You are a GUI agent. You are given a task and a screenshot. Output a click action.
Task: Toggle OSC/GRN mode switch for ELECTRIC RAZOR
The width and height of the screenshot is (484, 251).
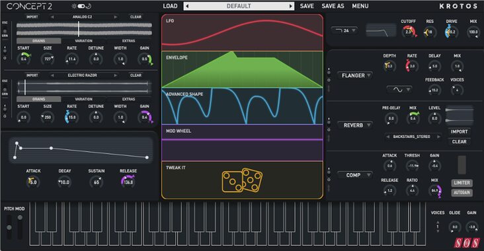coord(5,89)
